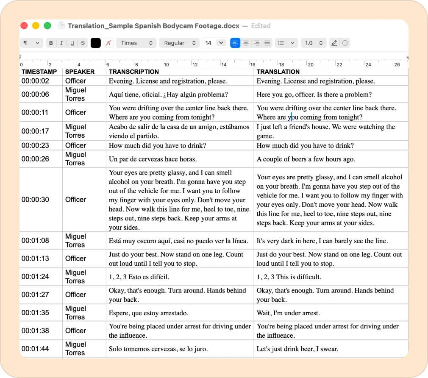Click the TRANSCRIPTION column header
The height and width of the screenshot is (378, 428).
pyautogui.click(x=134, y=72)
